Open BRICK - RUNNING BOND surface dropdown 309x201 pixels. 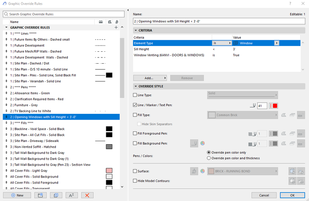click(x=243, y=171)
